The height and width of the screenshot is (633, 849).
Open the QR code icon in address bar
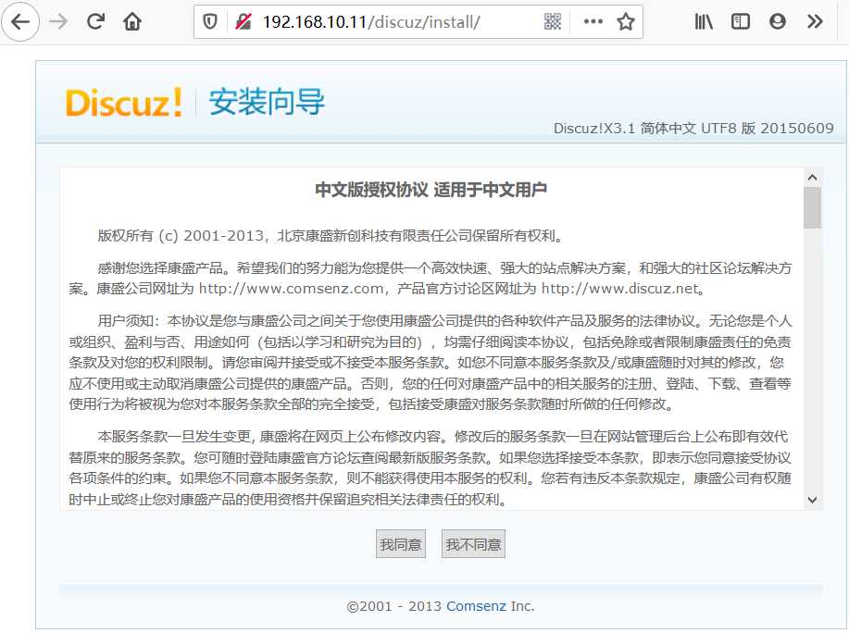coord(553,21)
